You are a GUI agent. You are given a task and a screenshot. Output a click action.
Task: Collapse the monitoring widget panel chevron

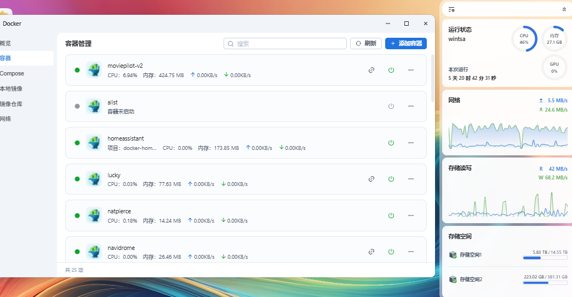pos(564,9)
